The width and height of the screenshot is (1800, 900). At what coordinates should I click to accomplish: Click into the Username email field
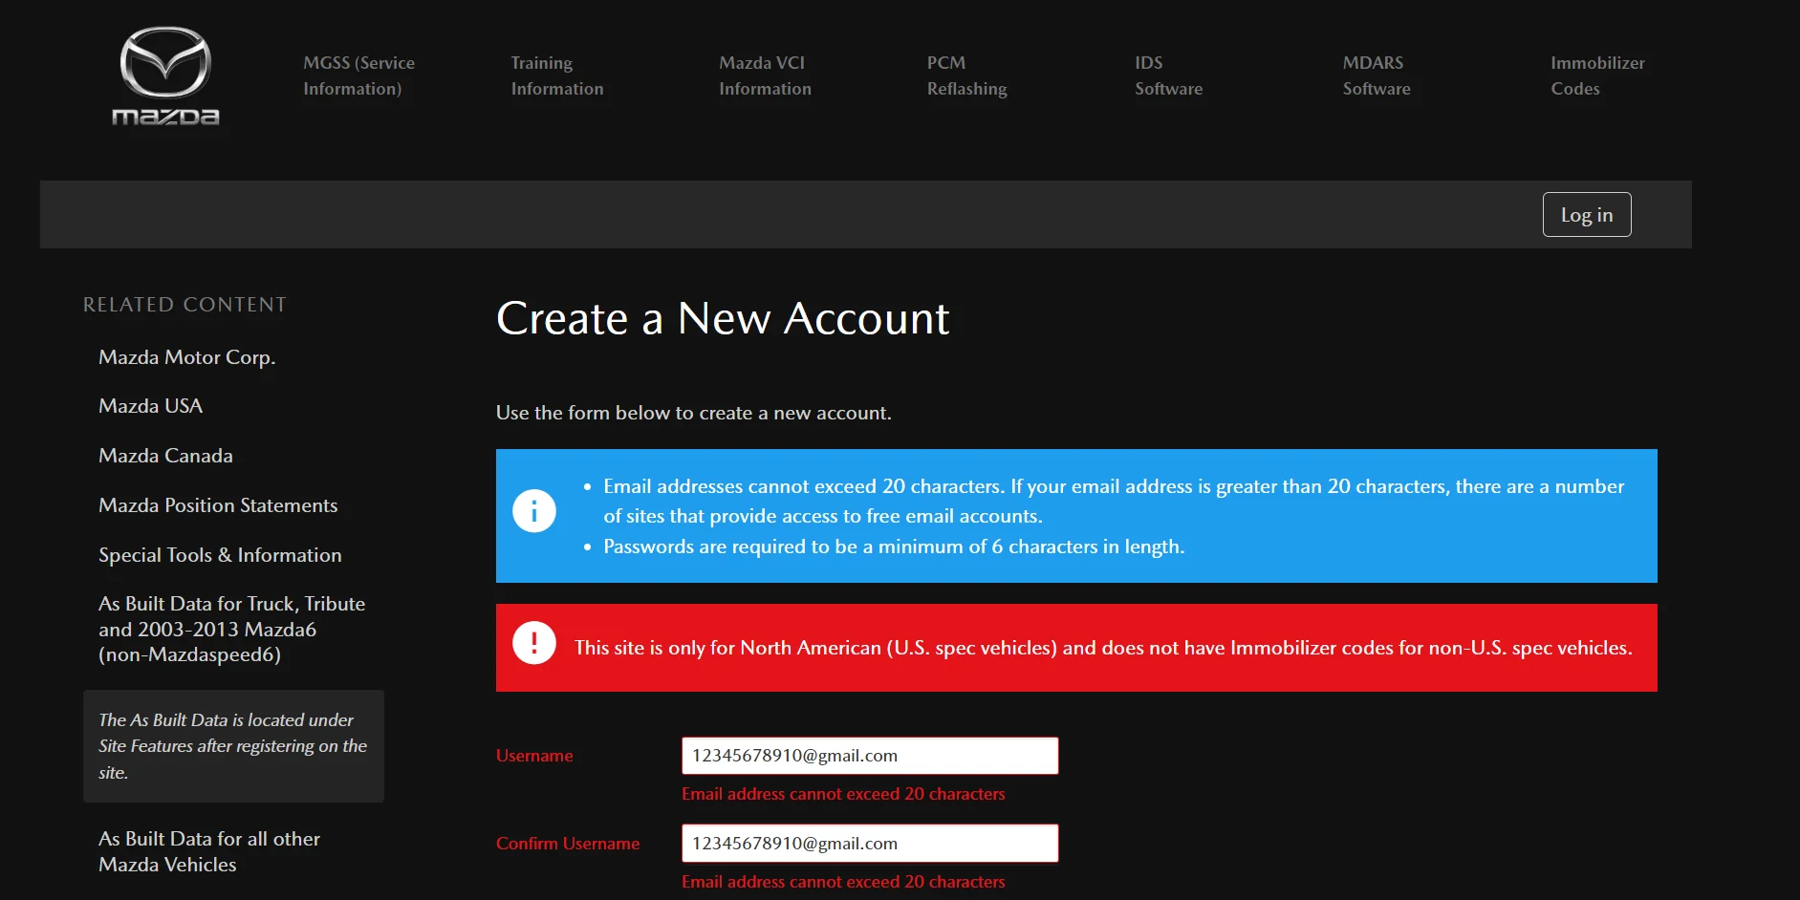tap(870, 756)
